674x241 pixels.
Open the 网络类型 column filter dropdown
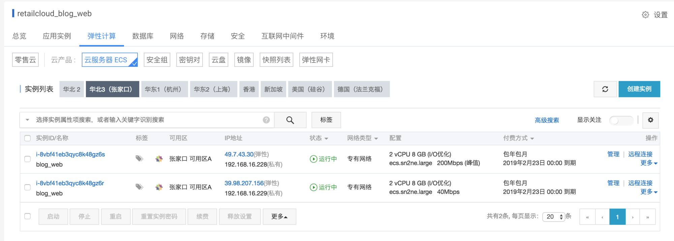362,138
